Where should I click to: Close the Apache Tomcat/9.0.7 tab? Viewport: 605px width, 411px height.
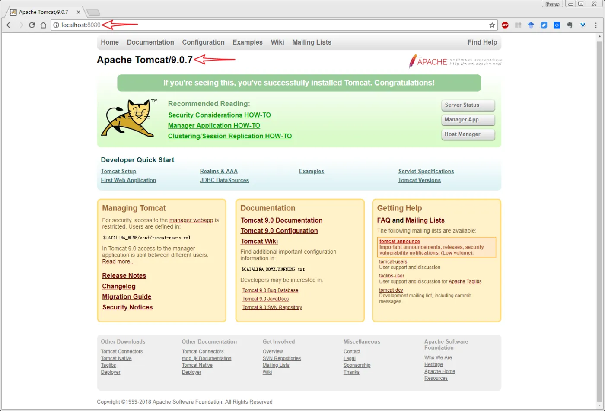tap(78, 12)
